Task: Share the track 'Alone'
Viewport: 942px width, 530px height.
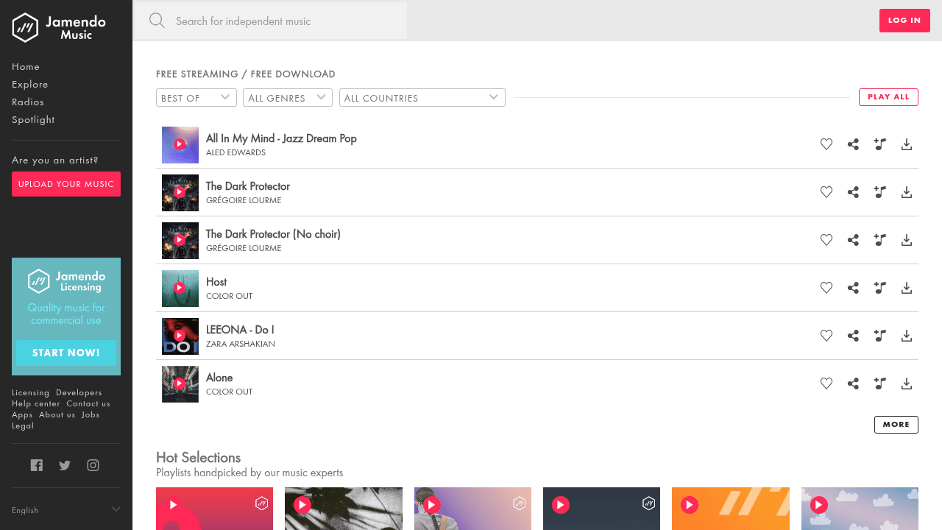Action: [x=853, y=384]
